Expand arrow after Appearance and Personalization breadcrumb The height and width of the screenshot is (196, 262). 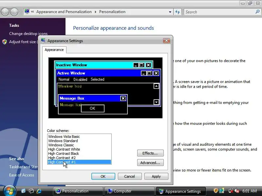tap(95, 12)
